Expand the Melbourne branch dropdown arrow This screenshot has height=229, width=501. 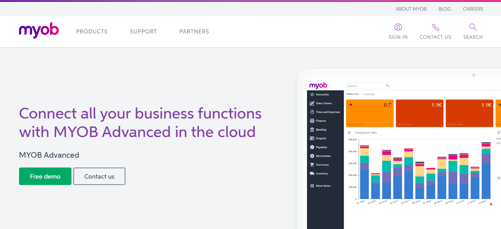(361, 94)
